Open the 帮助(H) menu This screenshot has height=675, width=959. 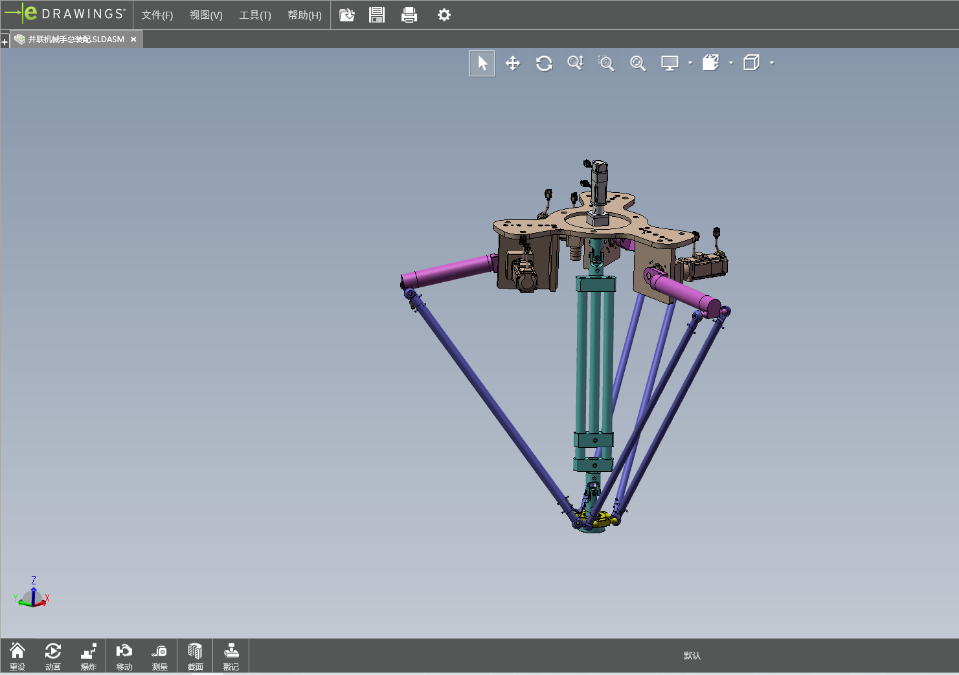304,15
